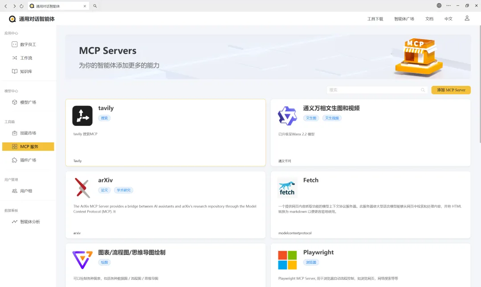Click the 通义万相文生图和视频 card title

pyautogui.click(x=331, y=108)
